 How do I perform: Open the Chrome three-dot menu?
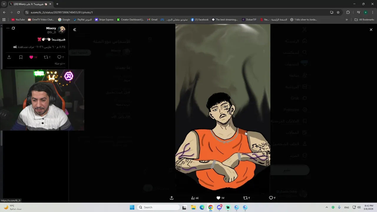pos(373,12)
